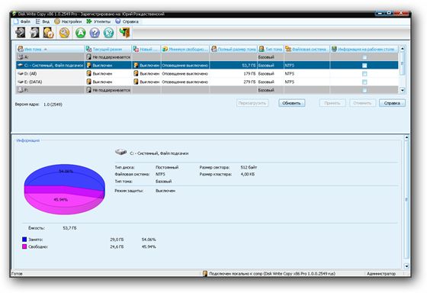Click the gold wrench settings toolbar icon

(x=65, y=33)
